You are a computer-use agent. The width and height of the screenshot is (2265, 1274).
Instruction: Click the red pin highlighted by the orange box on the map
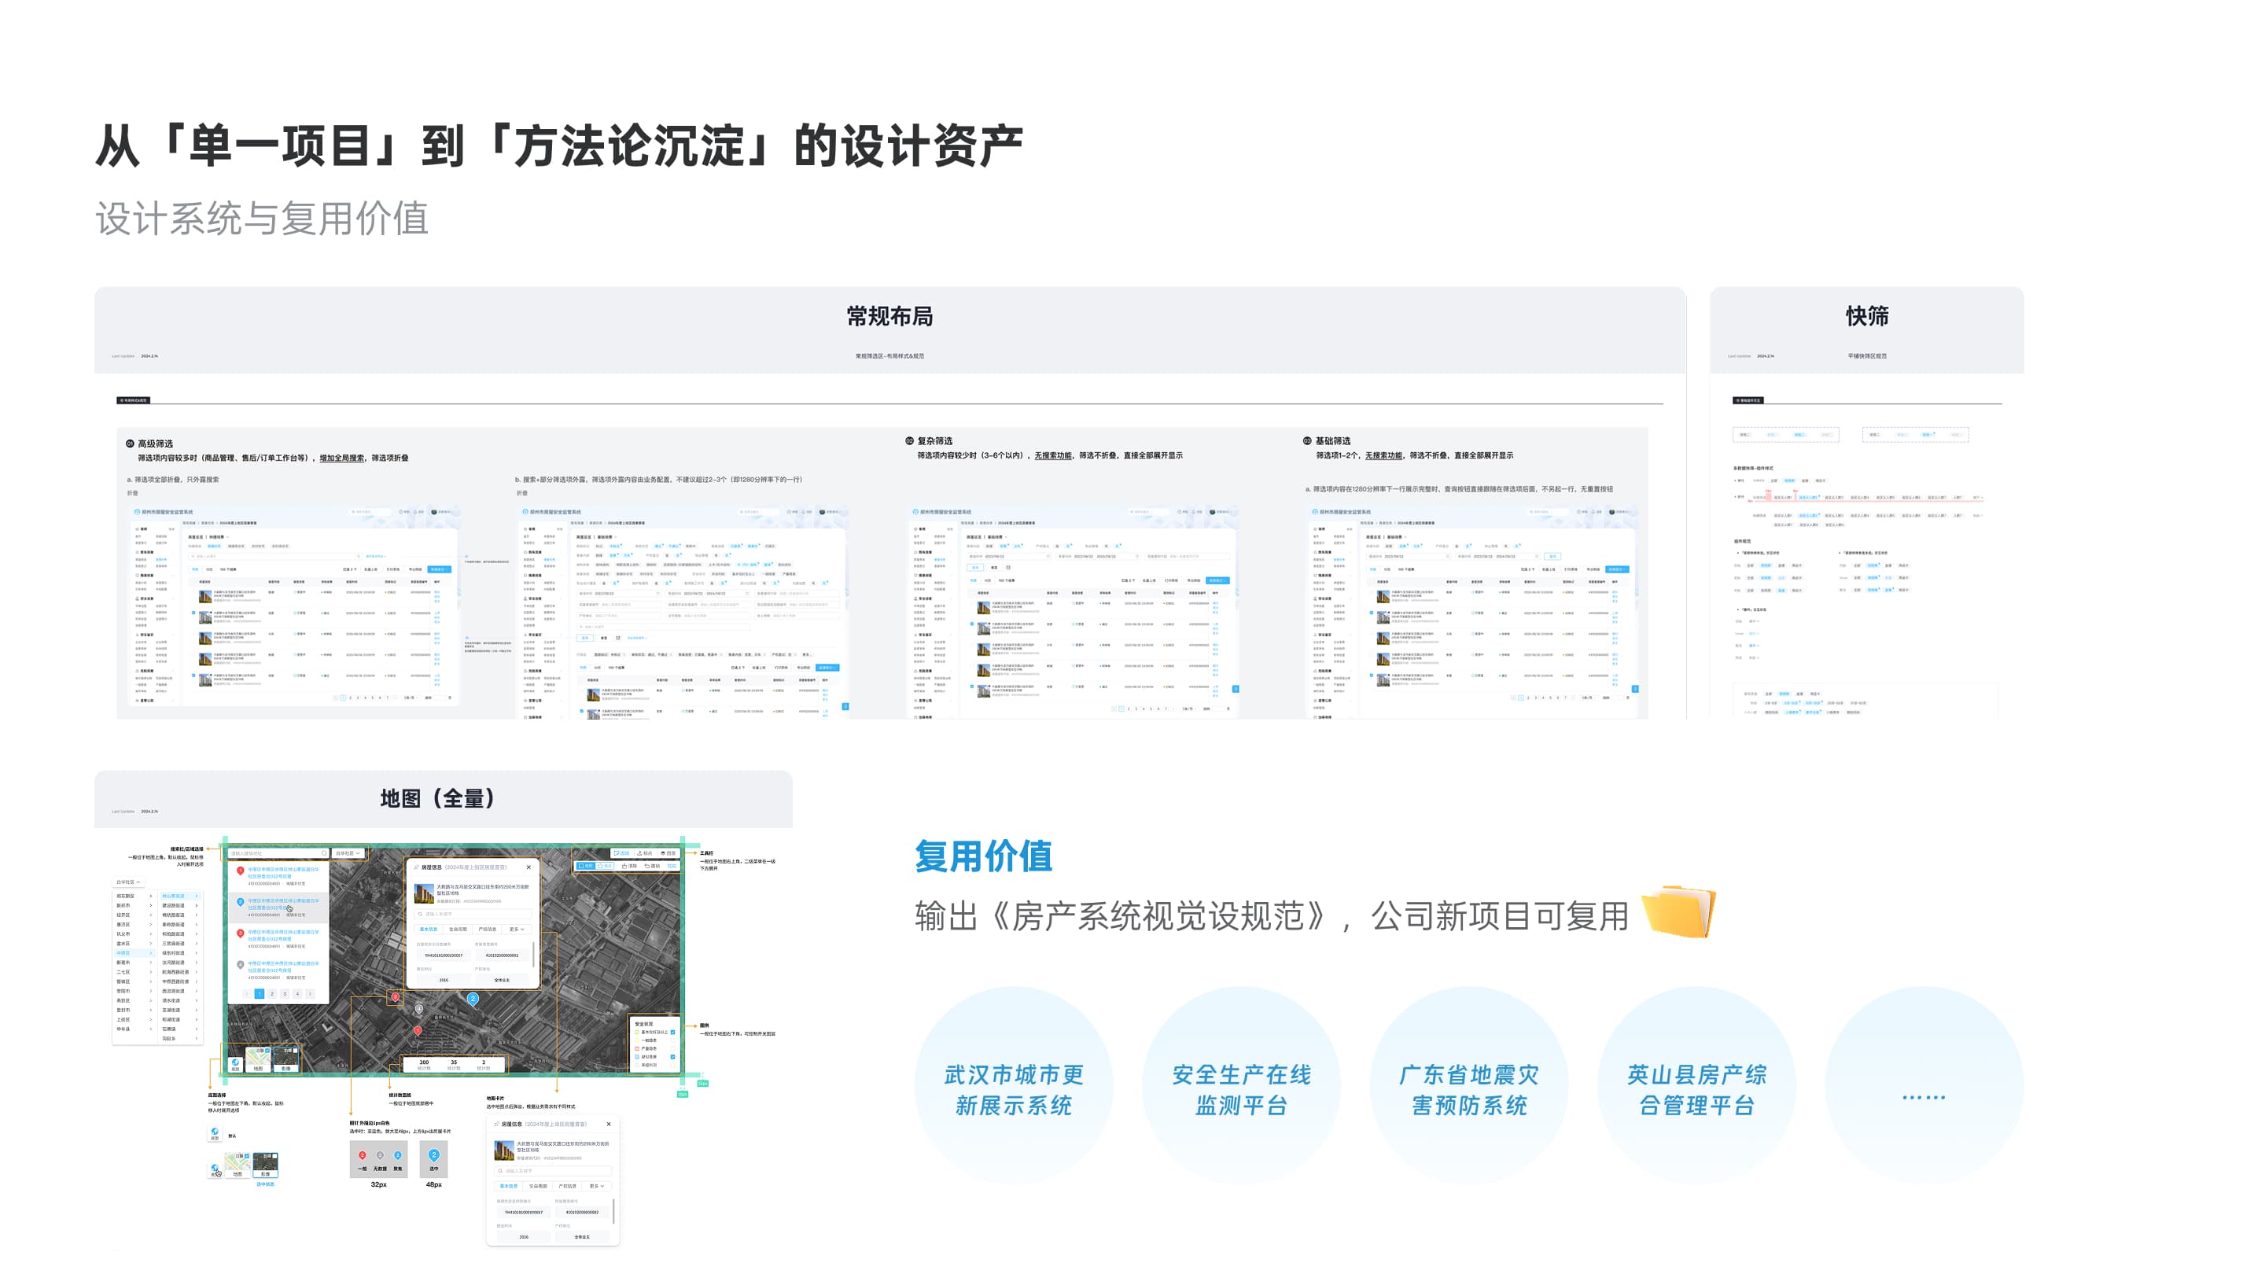coord(396,997)
